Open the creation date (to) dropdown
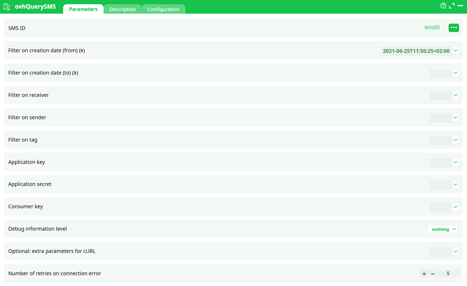This screenshot has width=467, height=286. (456, 73)
